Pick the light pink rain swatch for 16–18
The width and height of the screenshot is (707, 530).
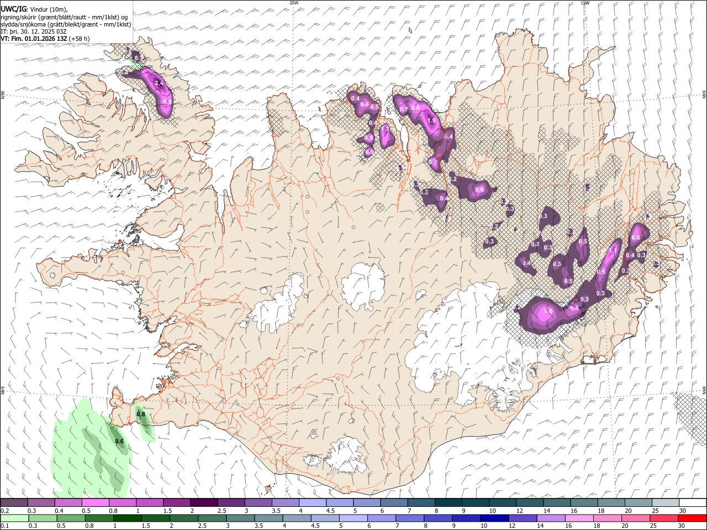click(579, 518)
